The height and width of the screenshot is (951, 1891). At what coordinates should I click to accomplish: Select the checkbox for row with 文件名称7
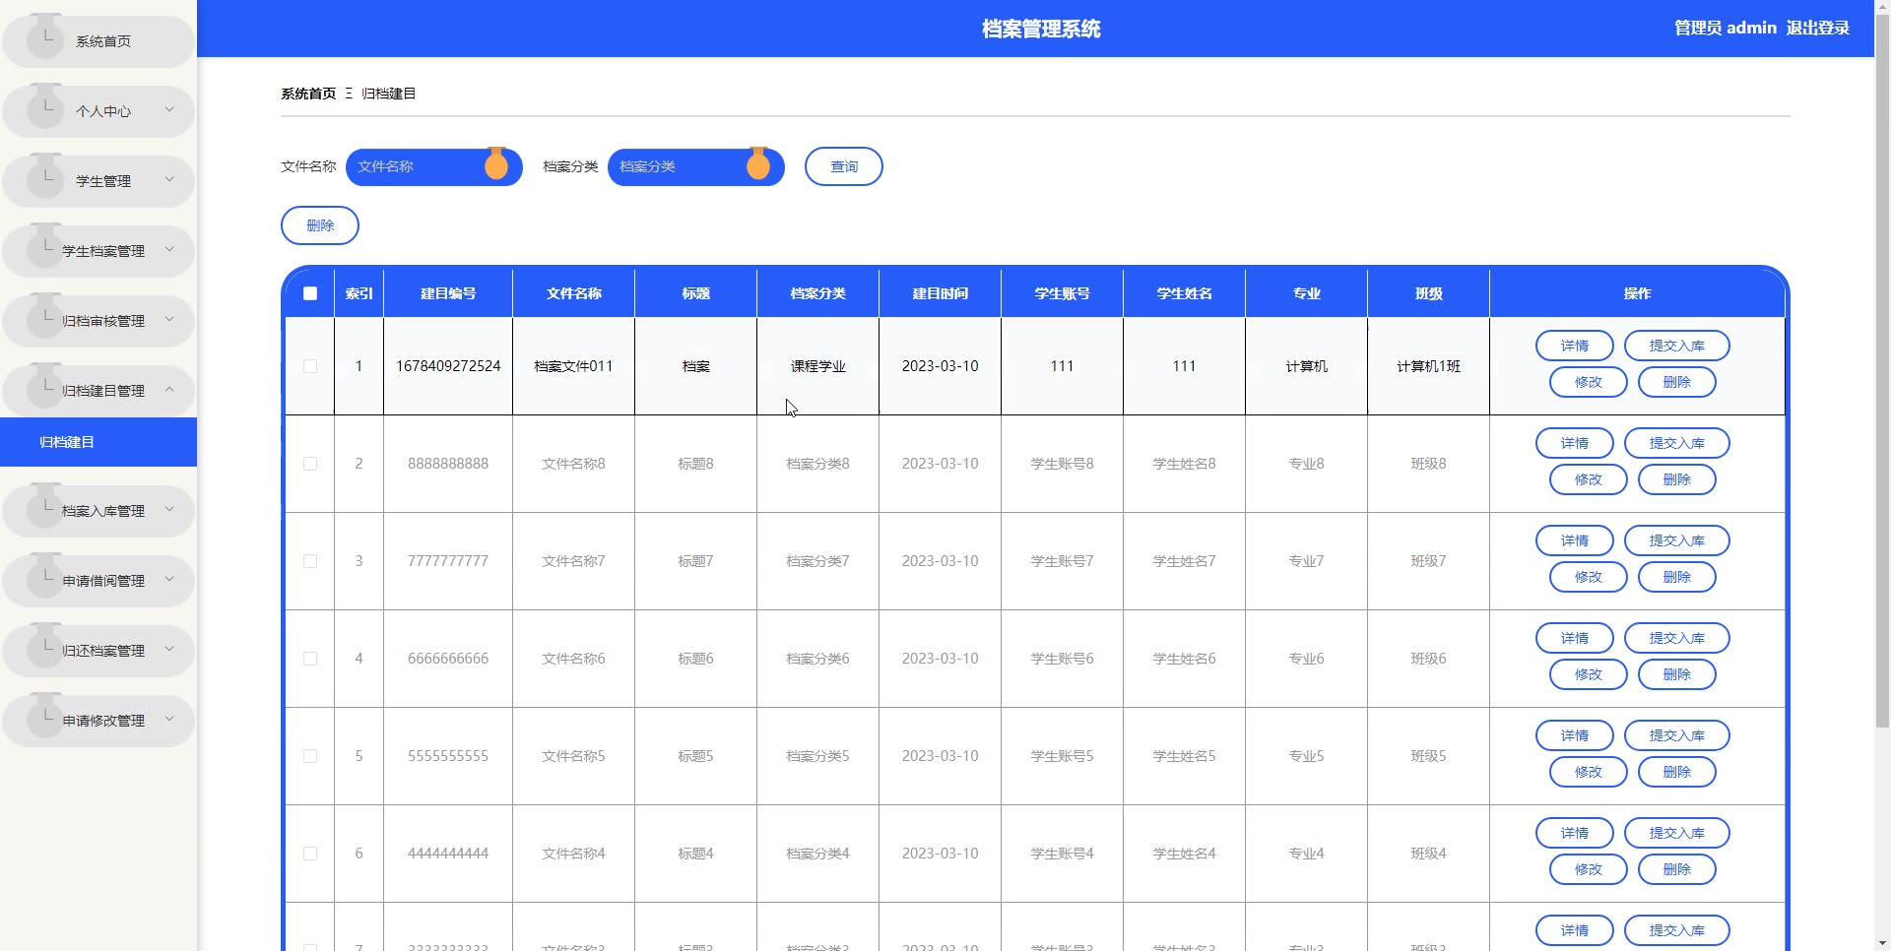pyautogui.click(x=310, y=561)
